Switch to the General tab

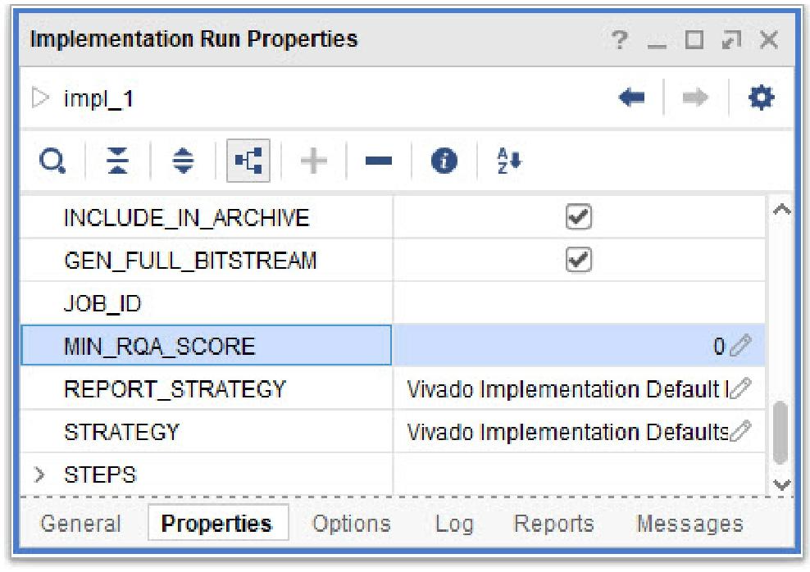pyautogui.click(x=80, y=524)
